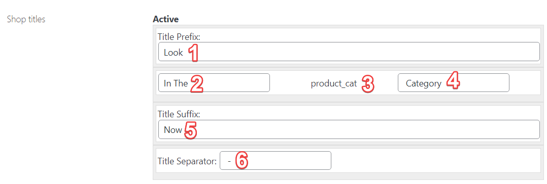
Task: Click into the "In The" text field
Action: [x=214, y=83]
